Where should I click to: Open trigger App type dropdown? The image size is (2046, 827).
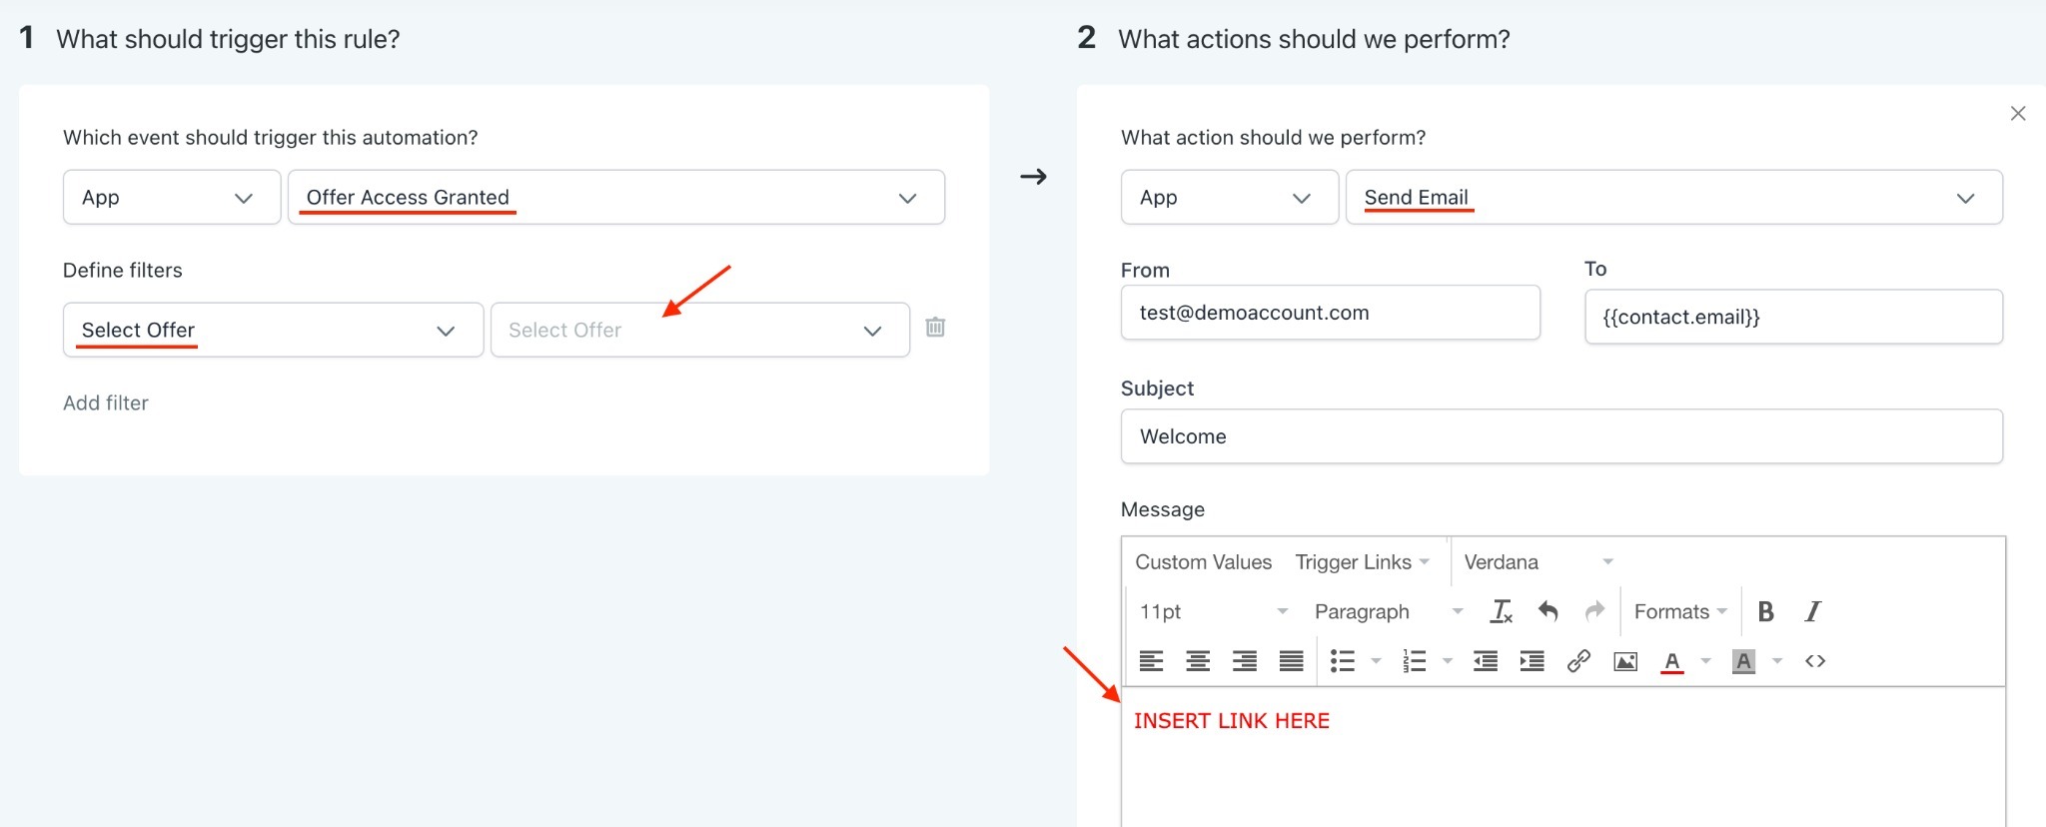click(x=172, y=197)
